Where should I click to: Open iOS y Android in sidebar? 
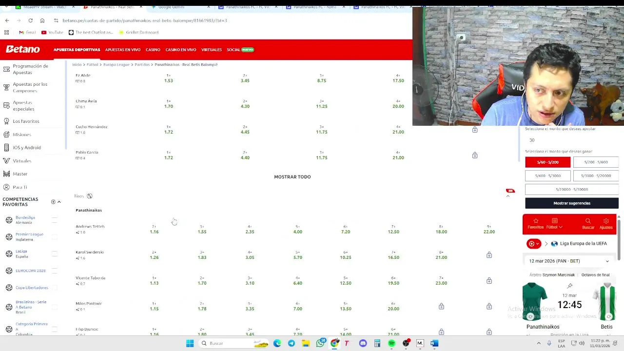27,147
